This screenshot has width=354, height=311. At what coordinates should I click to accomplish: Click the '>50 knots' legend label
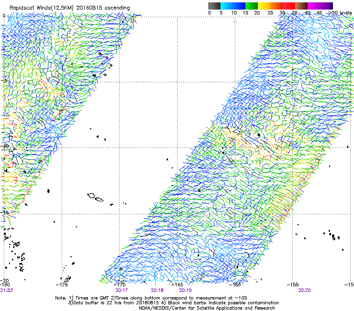(341, 12)
